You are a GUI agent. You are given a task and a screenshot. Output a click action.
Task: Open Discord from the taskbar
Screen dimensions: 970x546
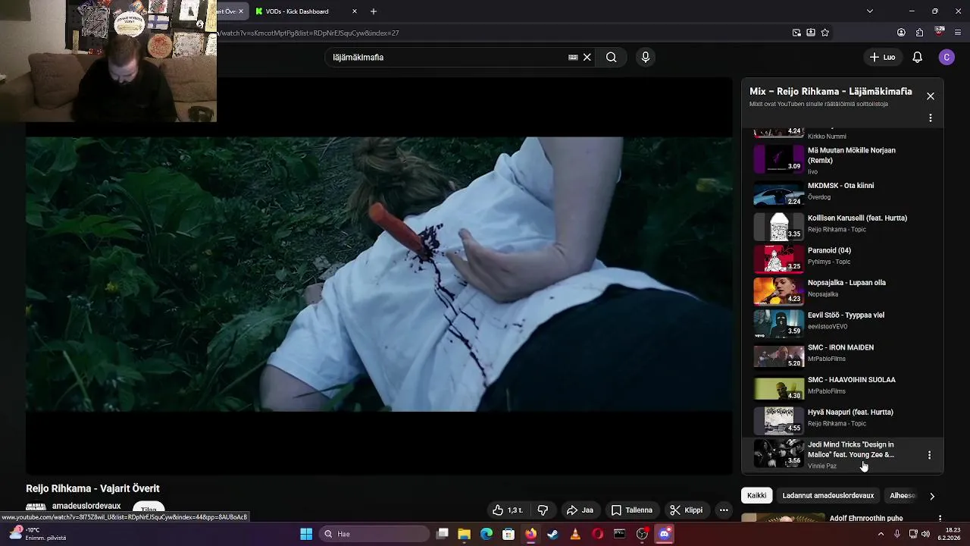click(x=665, y=534)
